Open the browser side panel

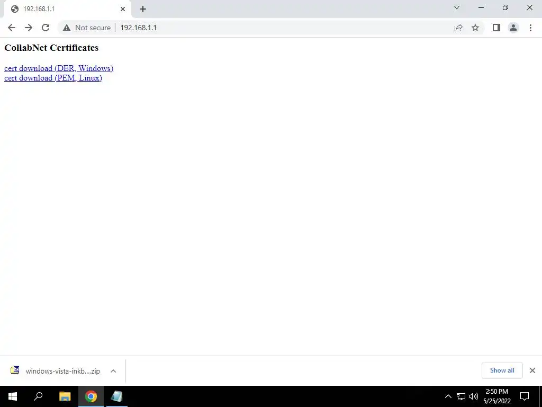point(496,28)
